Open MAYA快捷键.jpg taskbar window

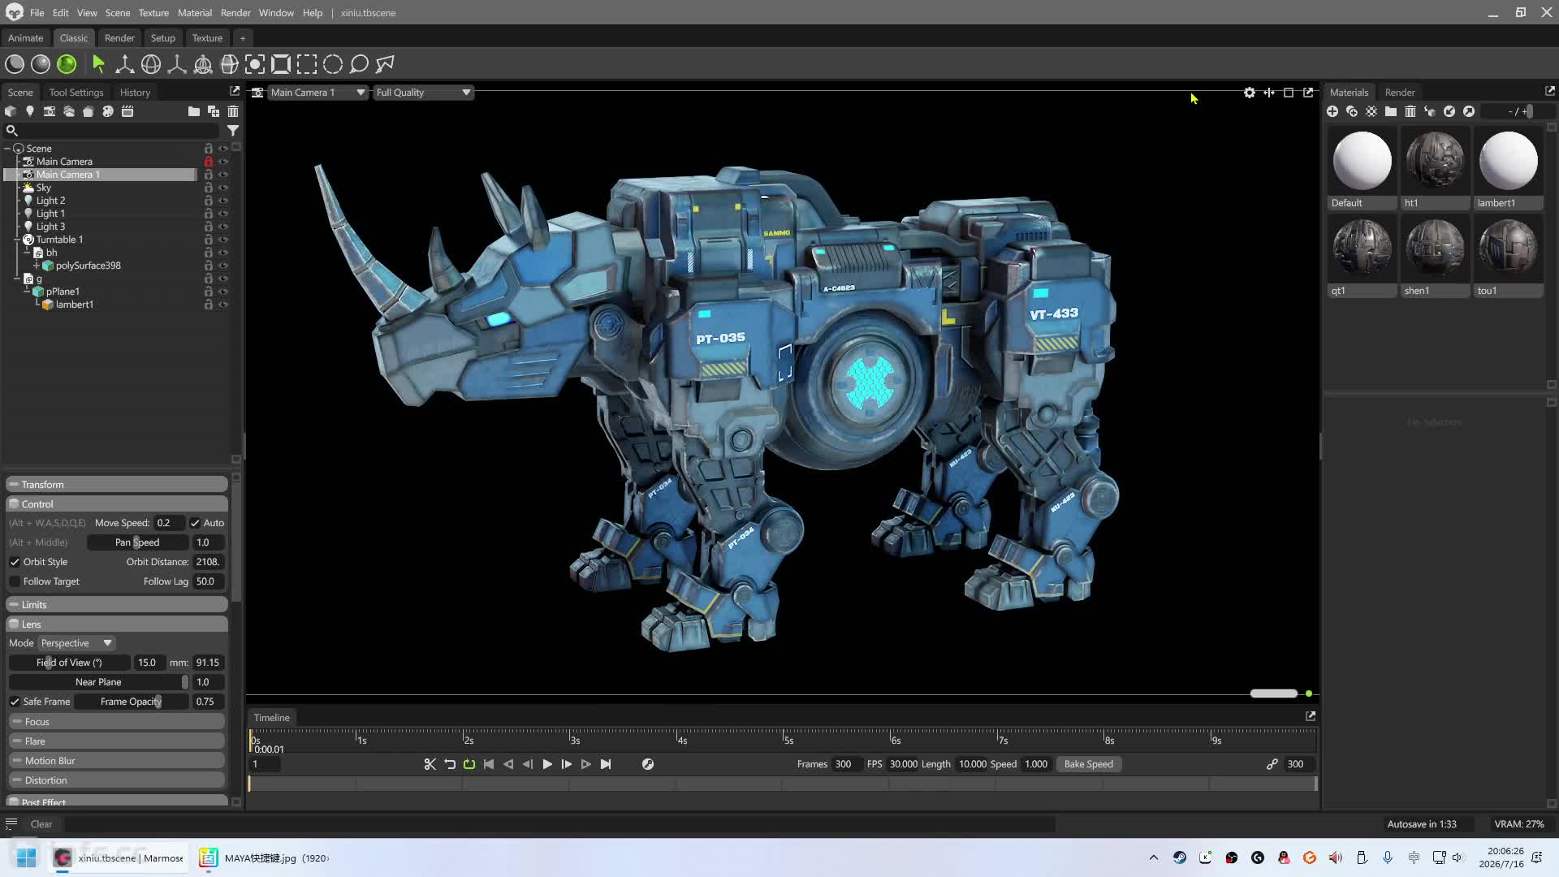[264, 858]
